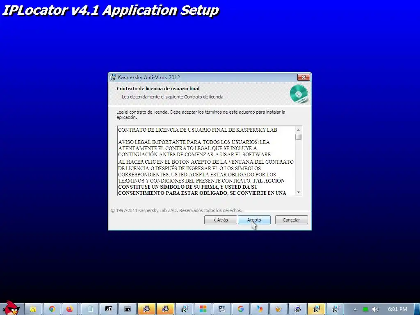
Task: Close the Kaspersky Anti-Virus 2012 dialog
Action: 304,77
